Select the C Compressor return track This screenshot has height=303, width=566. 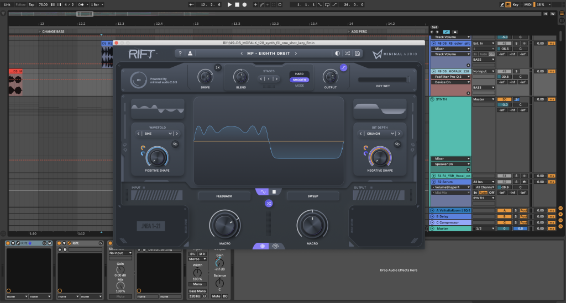(450, 222)
